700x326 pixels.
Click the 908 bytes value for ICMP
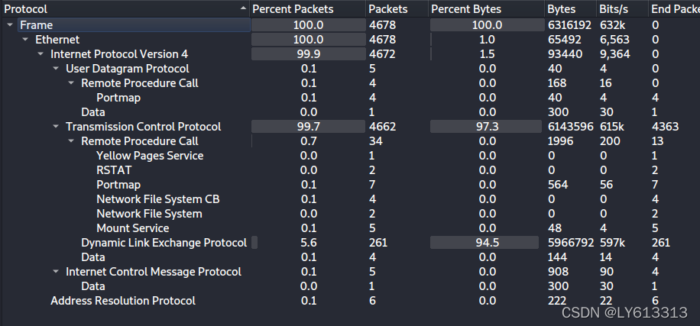click(558, 272)
